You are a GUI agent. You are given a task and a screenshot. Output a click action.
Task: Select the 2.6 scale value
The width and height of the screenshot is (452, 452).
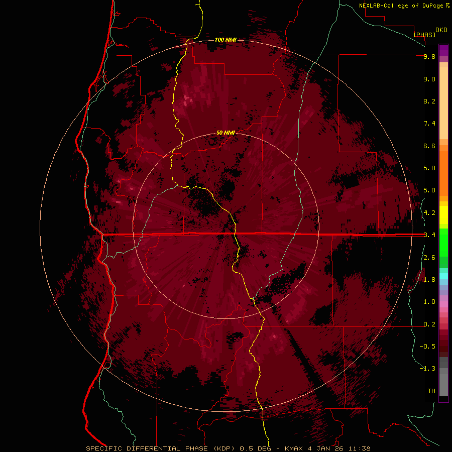click(x=429, y=258)
